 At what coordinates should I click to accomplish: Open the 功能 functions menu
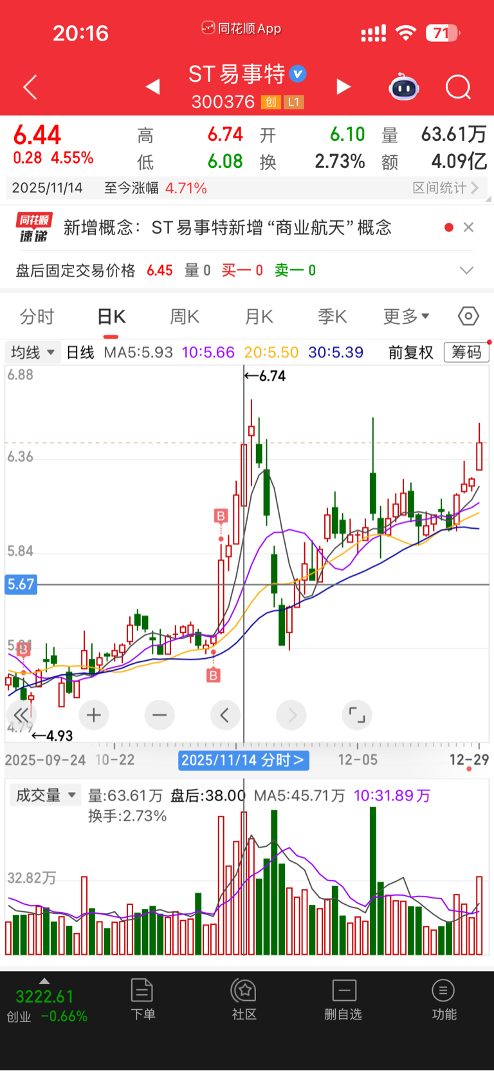444,1000
